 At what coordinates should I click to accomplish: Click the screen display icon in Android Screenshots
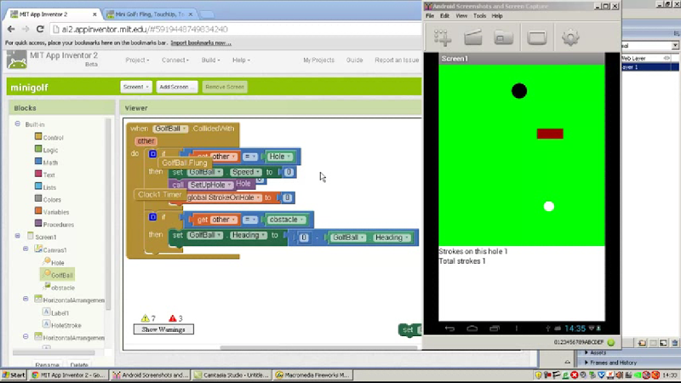coord(537,37)
